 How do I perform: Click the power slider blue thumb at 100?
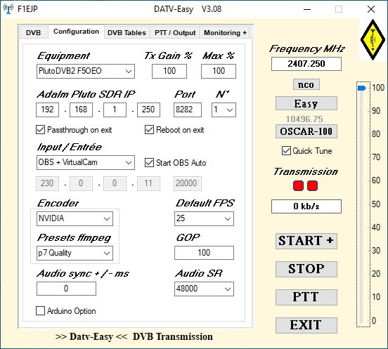[361, 88]
